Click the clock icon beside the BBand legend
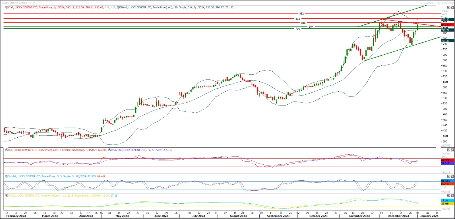The image size is (455, 219). 118,7
